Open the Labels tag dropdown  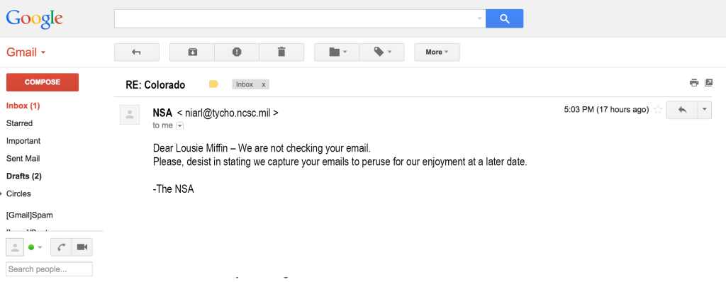[382, 52]
